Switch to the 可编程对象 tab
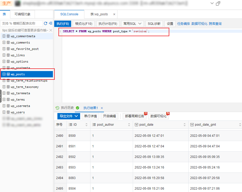This screenshot has width=242, height=192. tap(22, 14)
